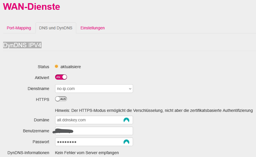The width and height of the screenshot is (256, 157).
Task: Click into the Benutzername input field
Action: (x=94, y=131)
